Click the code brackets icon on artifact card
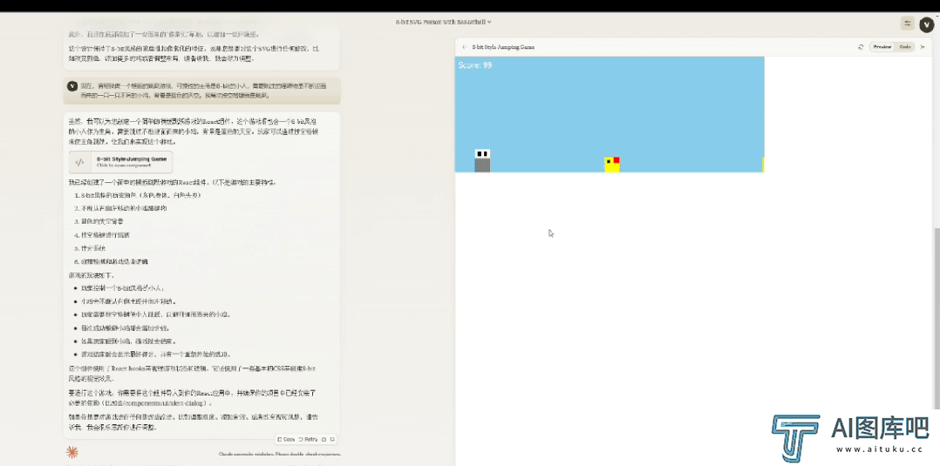Screen dimensions: 940x466 point(79,162)
